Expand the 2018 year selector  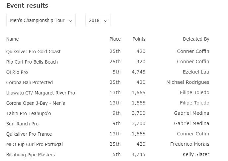pos(98,20)
